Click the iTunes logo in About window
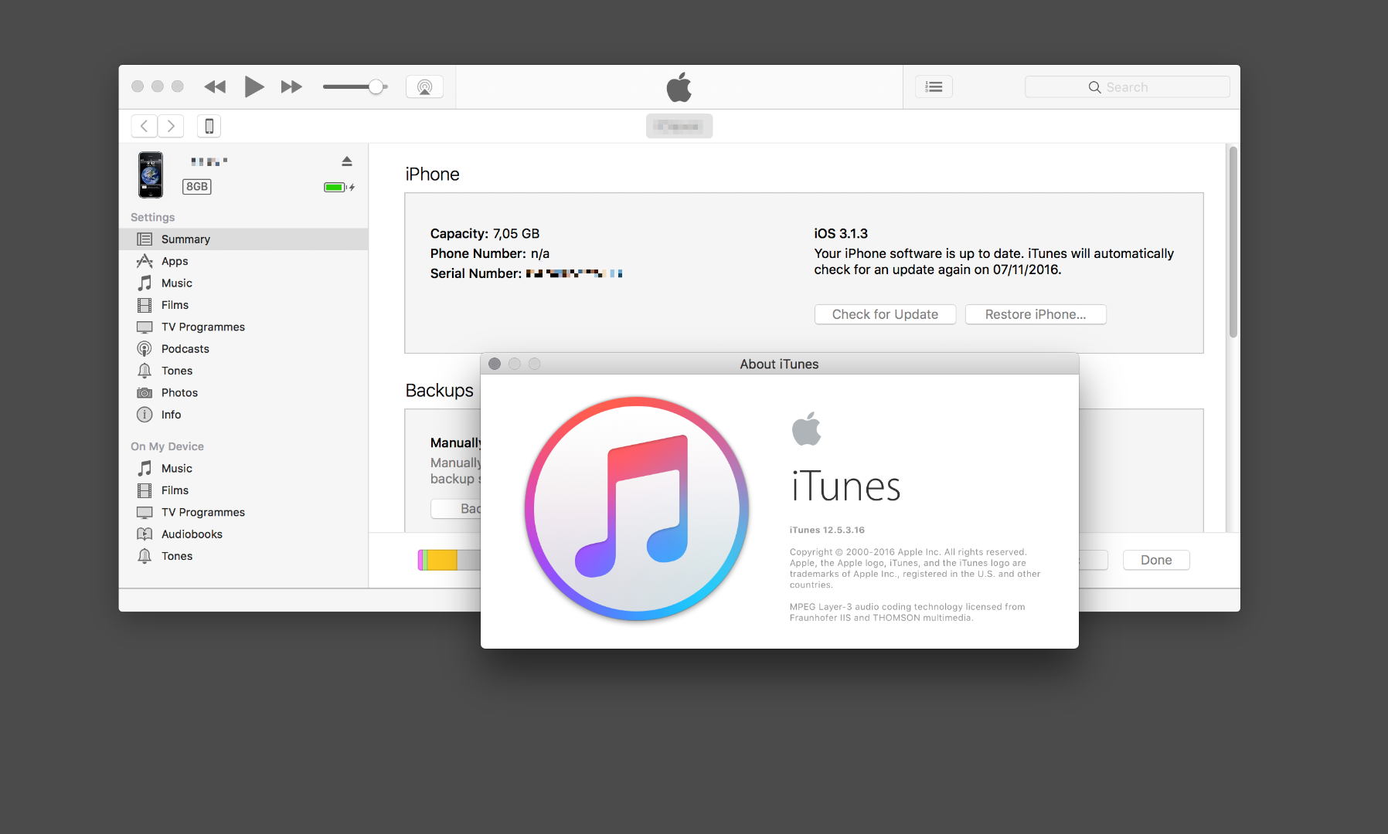The image size is (1388, 834). pos(637,509)
